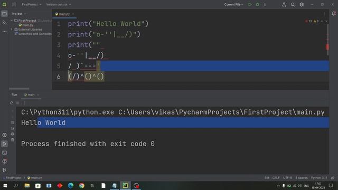
Task: Collapse FirstProject tree node
Action: [12, 21]
